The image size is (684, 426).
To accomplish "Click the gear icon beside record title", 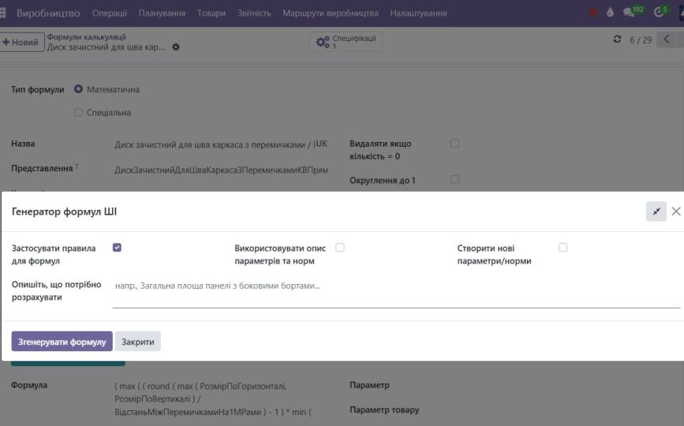I will 176,47.
